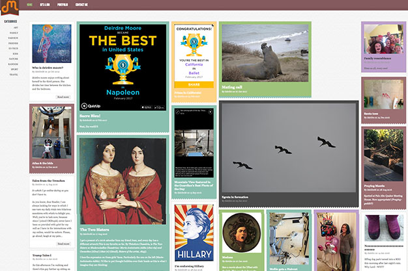Viewport: 408px width, 271px height.
Task: Open the birds flying in gray sky photo
Action: click(x=289, y=148)
